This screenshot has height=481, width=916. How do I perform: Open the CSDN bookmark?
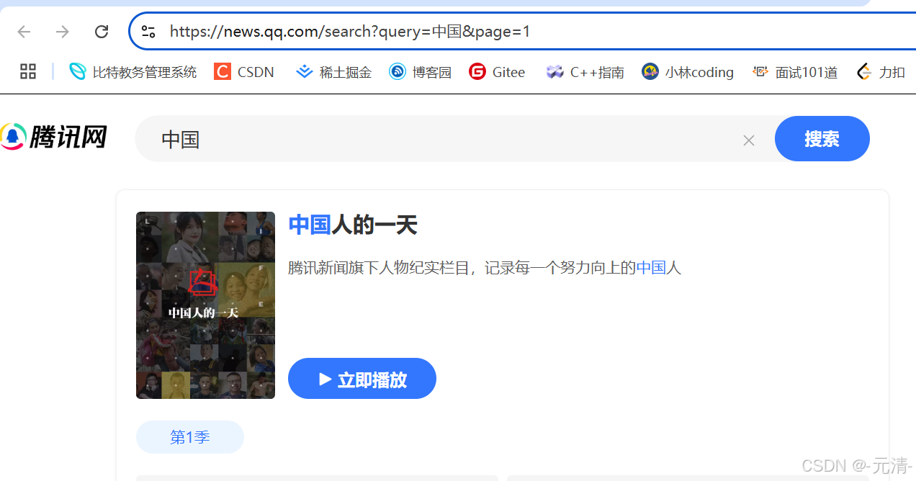(x=244, y=72)
